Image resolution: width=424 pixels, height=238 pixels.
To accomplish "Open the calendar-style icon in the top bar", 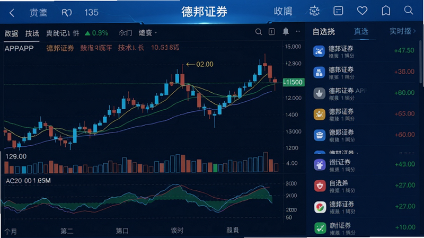I will point(338,11).
